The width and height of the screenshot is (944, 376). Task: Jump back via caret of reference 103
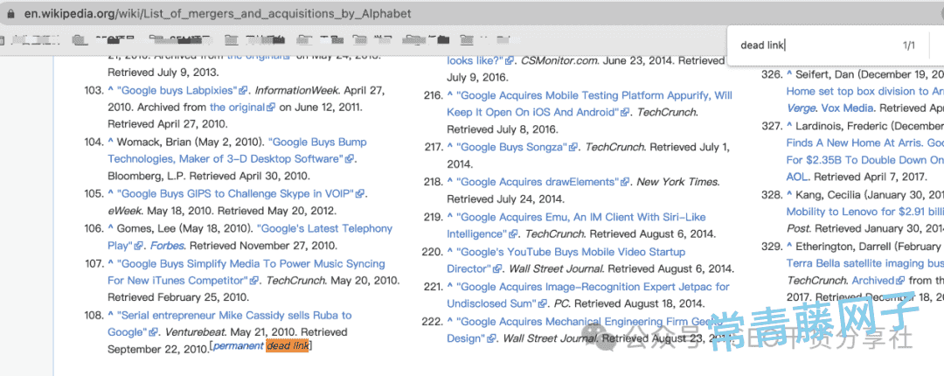111,90
